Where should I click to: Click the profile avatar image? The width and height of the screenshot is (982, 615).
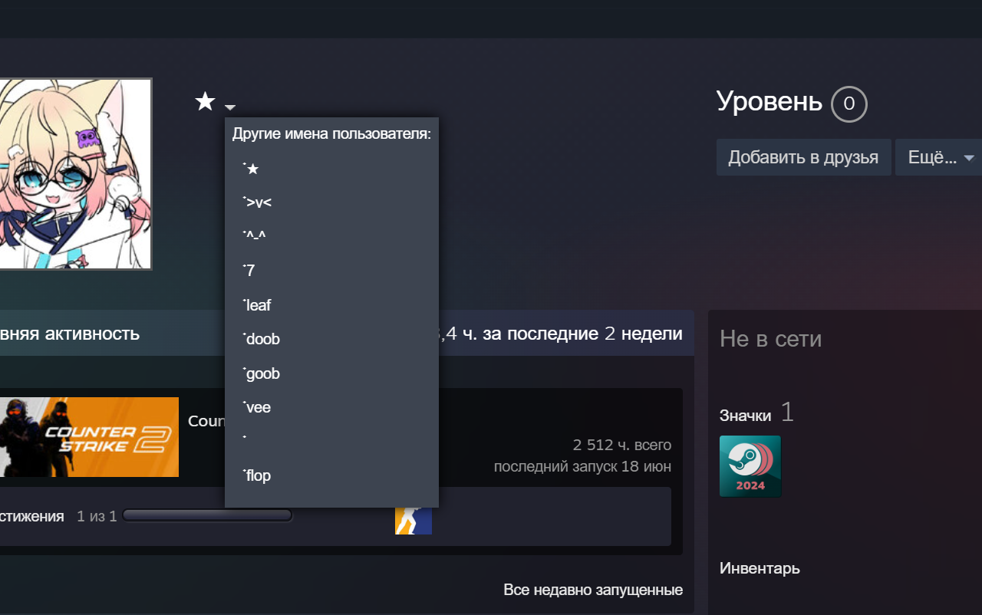(x=75, y=174)
